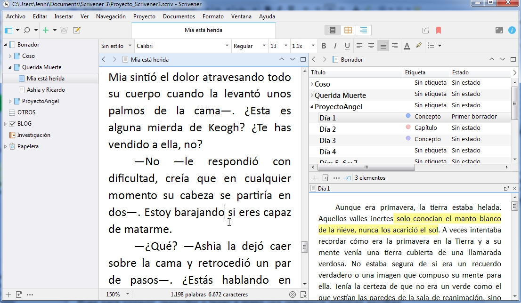Open the Quick Reference compose icon

pyautogui.click(x=76, y=30)
